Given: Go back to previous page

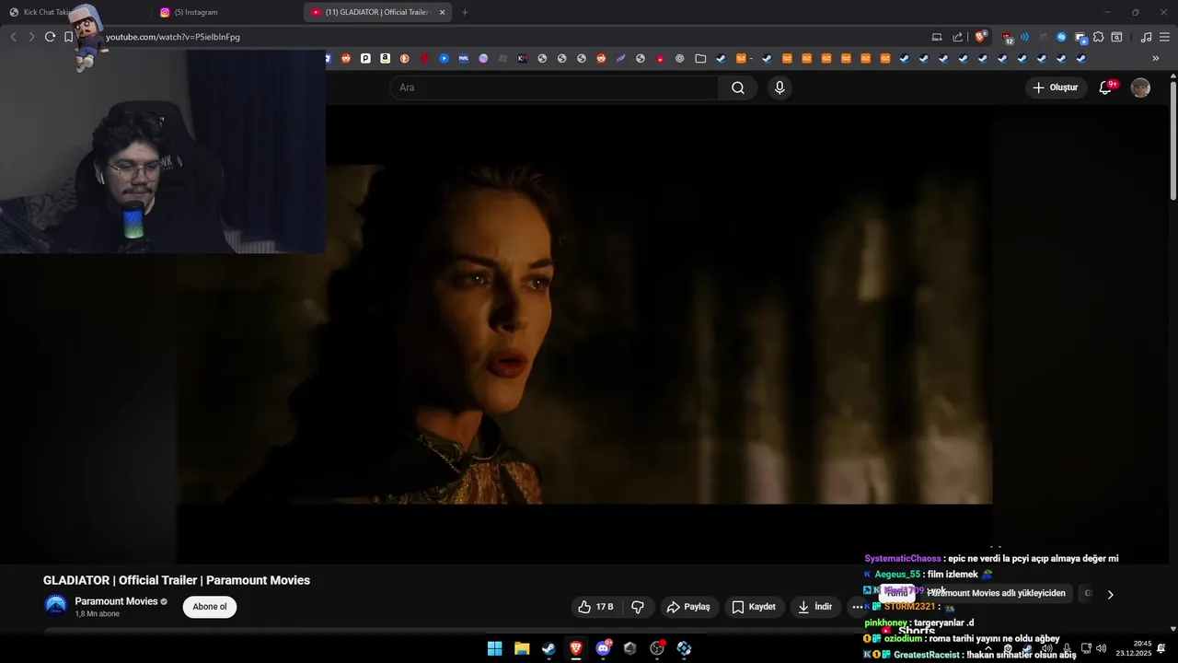Looking at the screenshot, I should (x=13, y=37).
